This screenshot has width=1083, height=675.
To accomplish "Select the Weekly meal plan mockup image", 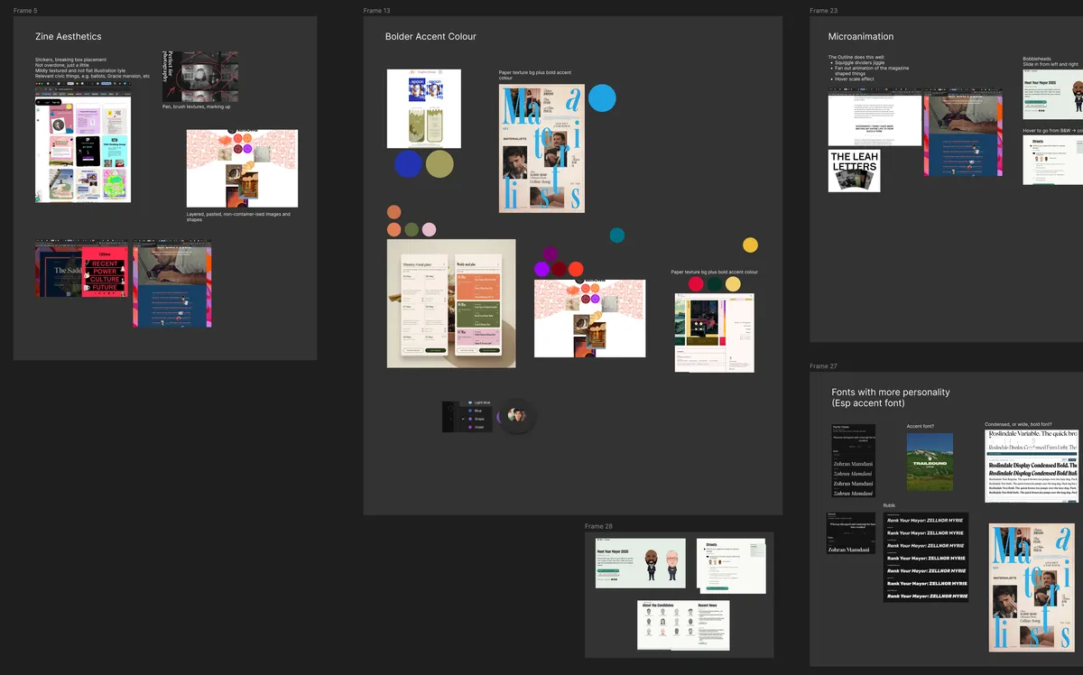I will (451, 303).
